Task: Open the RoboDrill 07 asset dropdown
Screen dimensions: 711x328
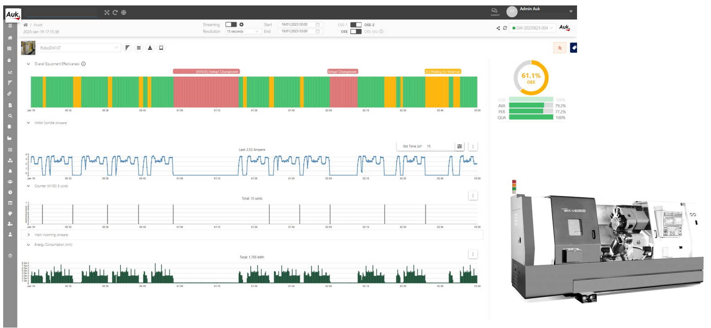Action: [79, 48]
